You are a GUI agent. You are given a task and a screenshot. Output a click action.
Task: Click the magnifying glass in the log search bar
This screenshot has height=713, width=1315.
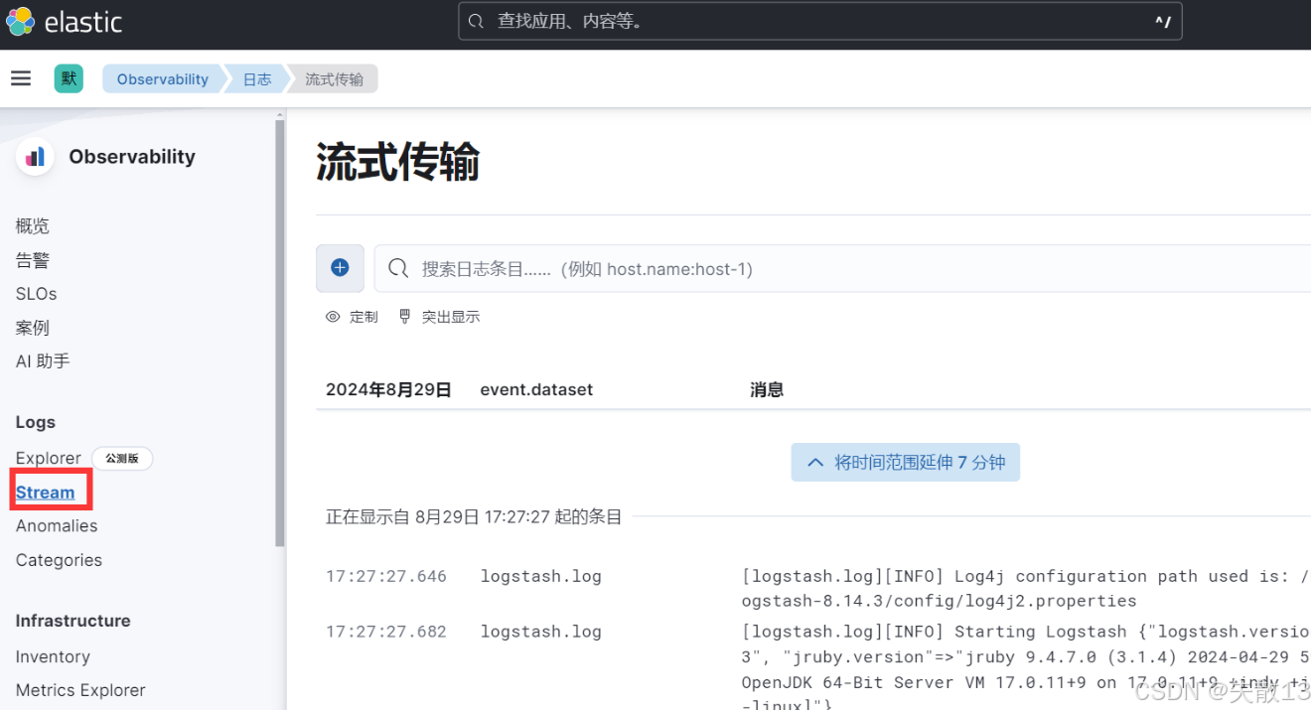click(396, 268)
